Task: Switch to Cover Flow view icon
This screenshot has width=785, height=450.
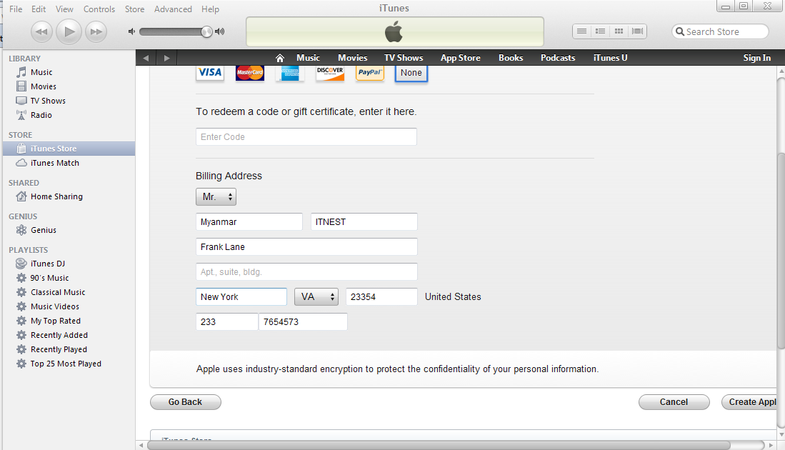Action: tap(637, 31)
